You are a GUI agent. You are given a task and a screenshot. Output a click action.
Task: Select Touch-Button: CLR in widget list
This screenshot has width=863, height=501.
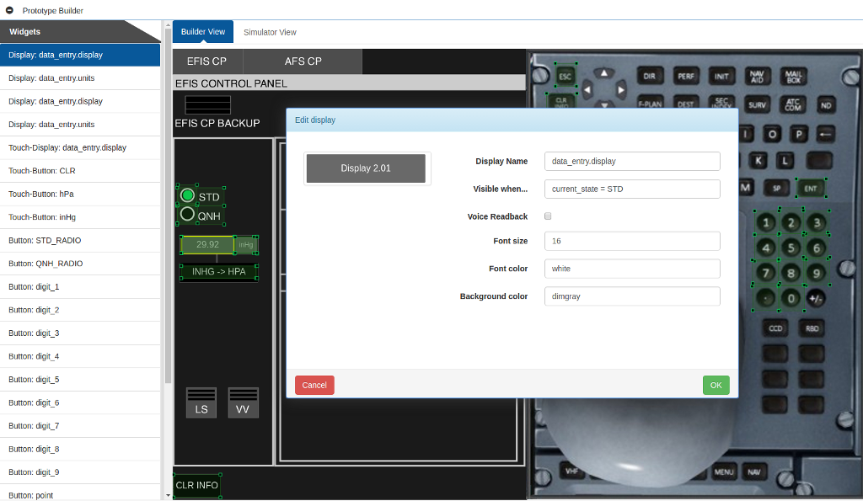click(80, 170)
